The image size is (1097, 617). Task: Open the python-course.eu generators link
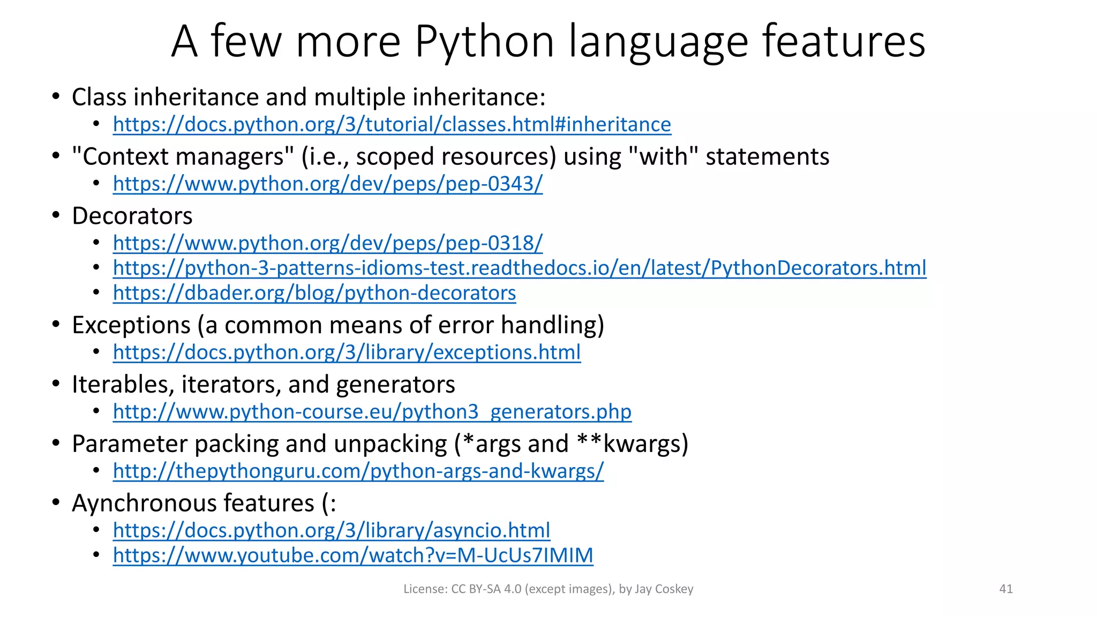[372, 412]
